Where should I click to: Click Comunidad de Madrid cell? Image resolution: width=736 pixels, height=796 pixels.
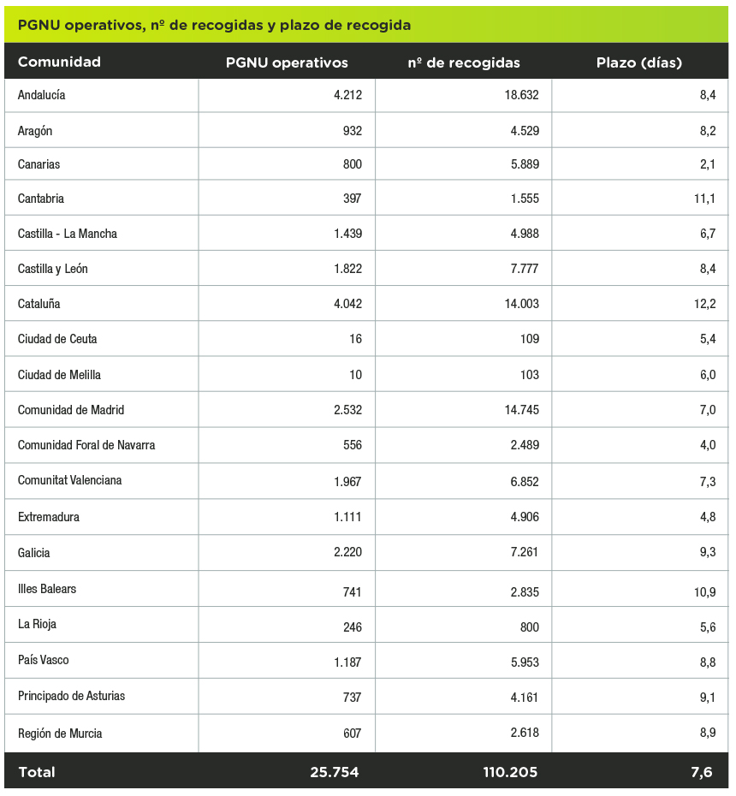click(x=71, y=410)
